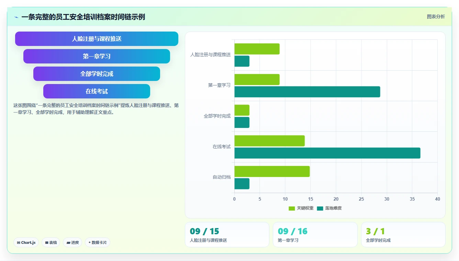Click the 落地难度 bar for 全部学时完成

(242, 122)
